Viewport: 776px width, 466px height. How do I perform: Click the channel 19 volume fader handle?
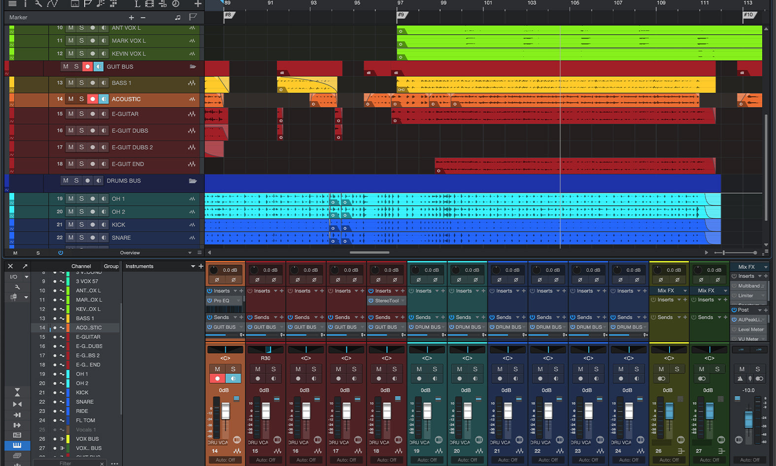(427, 411)
